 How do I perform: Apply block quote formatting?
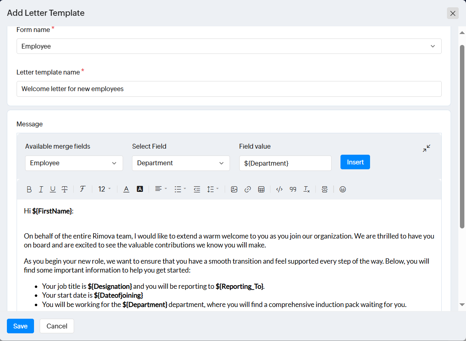293,189
